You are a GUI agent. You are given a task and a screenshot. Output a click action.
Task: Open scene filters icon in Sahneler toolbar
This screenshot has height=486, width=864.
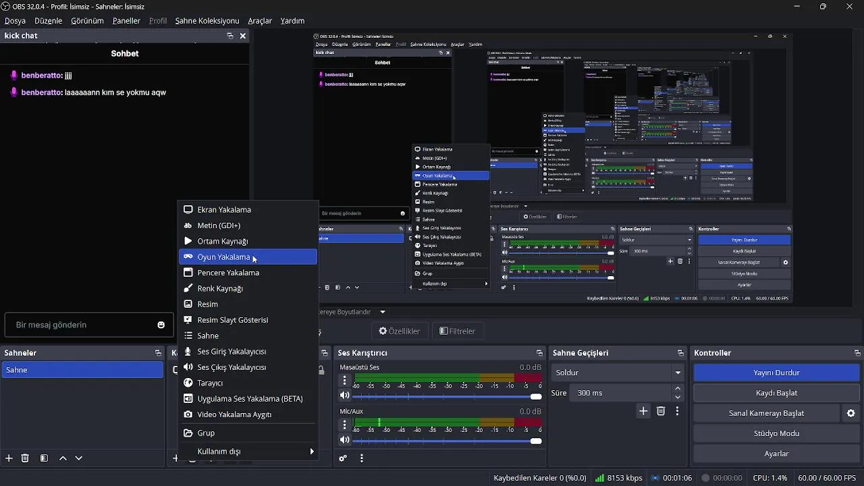click(x=44, y=458)
